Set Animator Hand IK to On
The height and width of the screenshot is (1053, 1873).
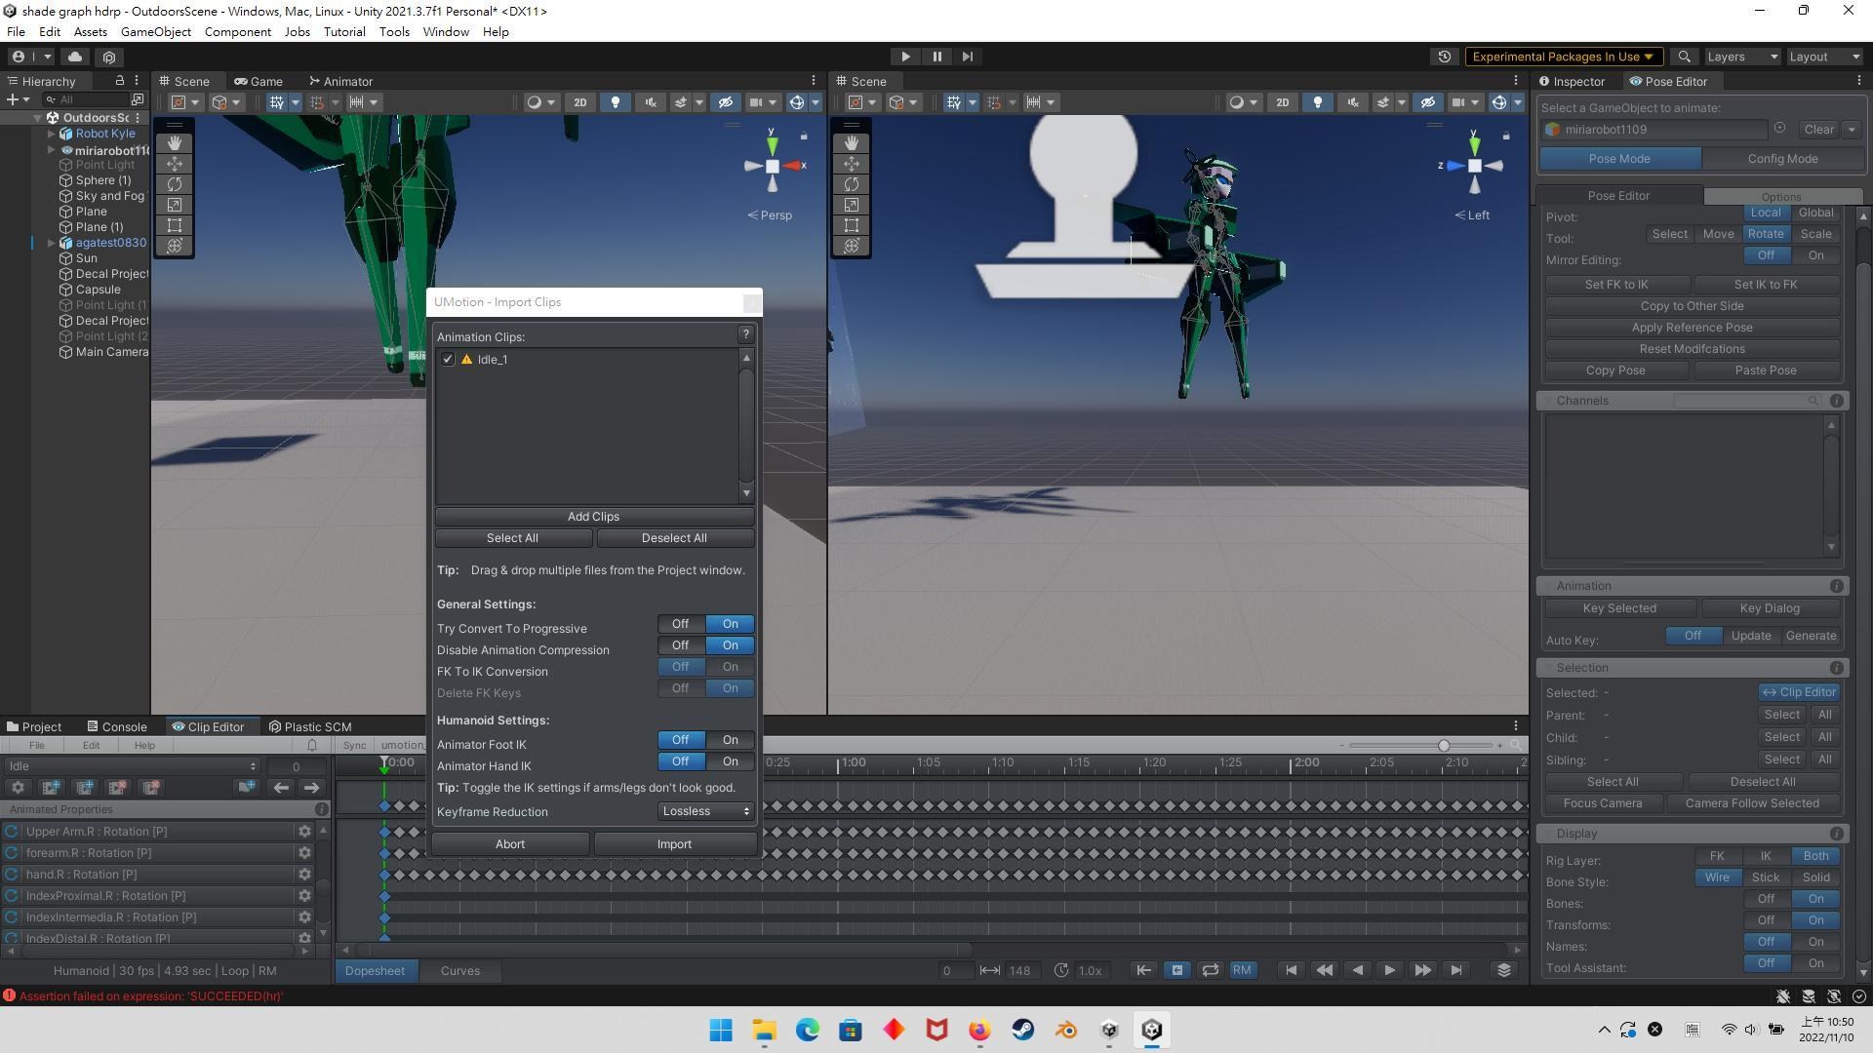730,761
